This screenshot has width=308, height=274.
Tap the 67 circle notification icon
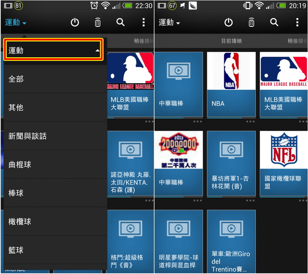172,5
